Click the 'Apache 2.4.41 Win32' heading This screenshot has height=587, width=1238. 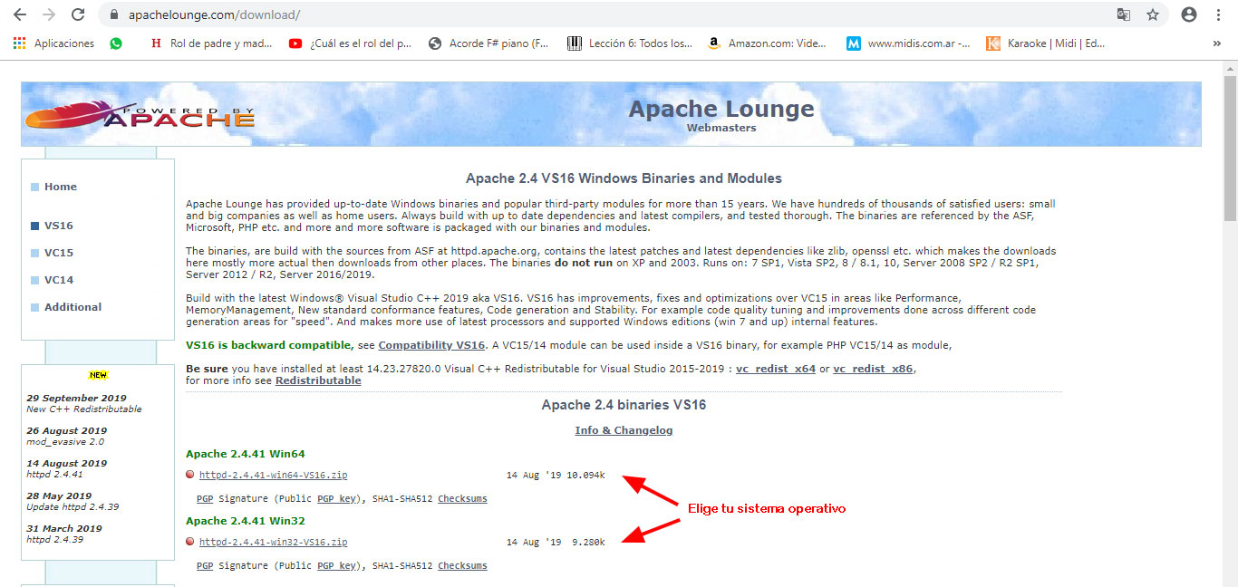click(246, 521)
